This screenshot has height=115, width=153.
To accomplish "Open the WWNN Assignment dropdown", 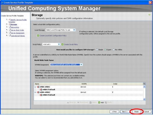I will click(81, 65).
